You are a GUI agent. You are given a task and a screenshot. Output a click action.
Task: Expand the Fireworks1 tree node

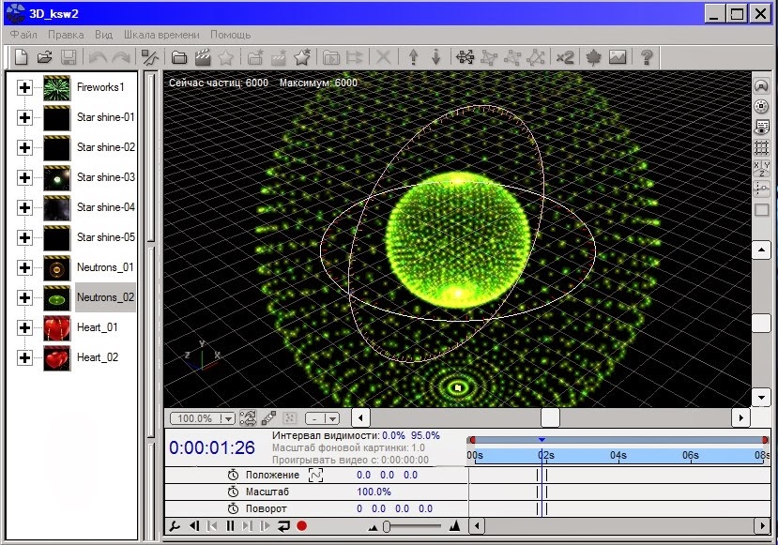click(x=24, y=88)
